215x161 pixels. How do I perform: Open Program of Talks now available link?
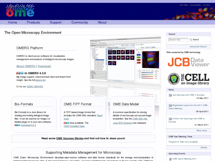pos(183,142)
